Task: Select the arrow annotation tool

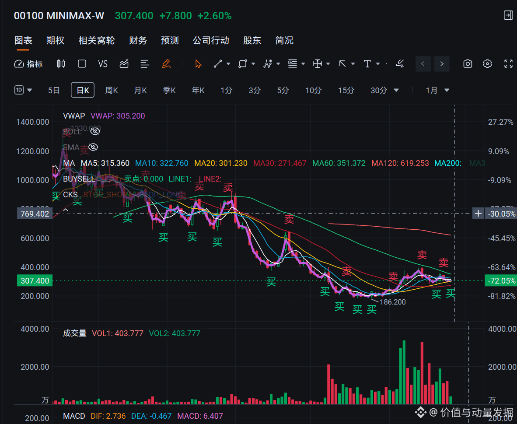Action: click(x=342, y=64)
